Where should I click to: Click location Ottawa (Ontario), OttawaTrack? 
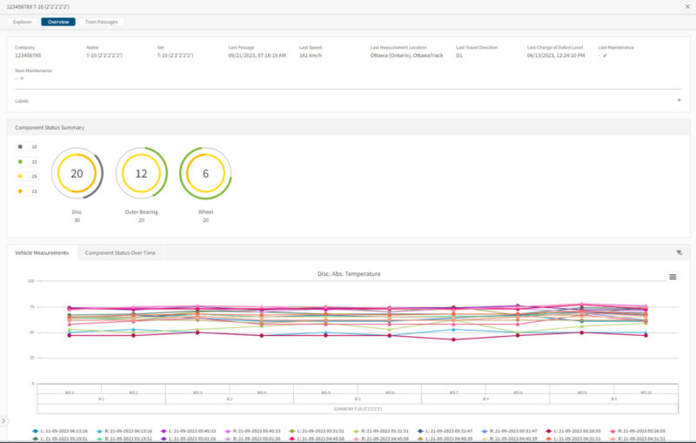tap(406, 56)
